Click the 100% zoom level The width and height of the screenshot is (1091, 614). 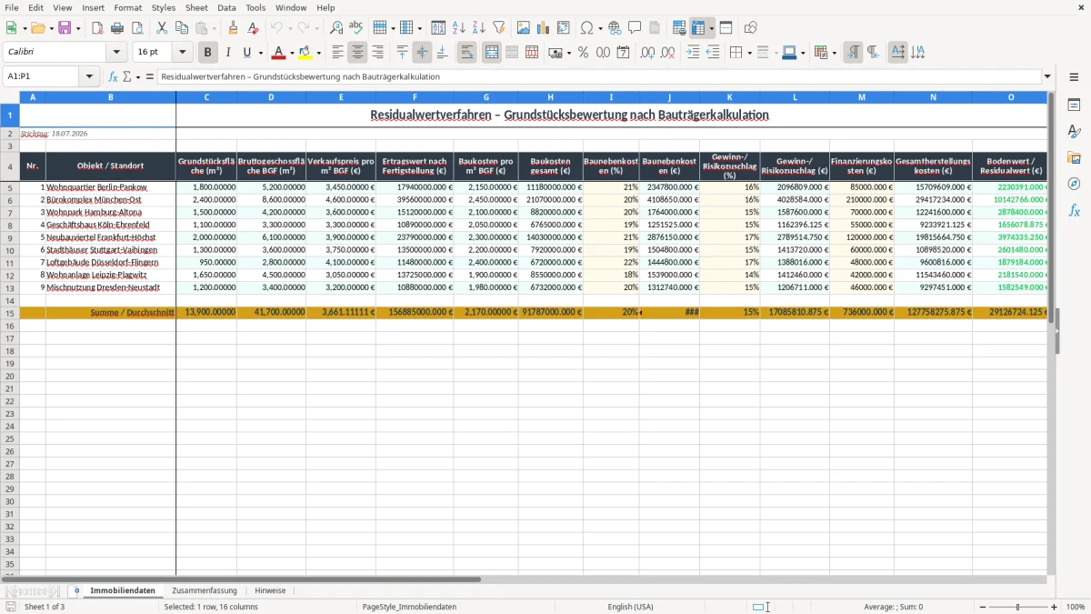1076,607
